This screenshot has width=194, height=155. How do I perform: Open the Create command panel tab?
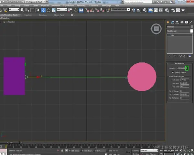tap(168, 22)
